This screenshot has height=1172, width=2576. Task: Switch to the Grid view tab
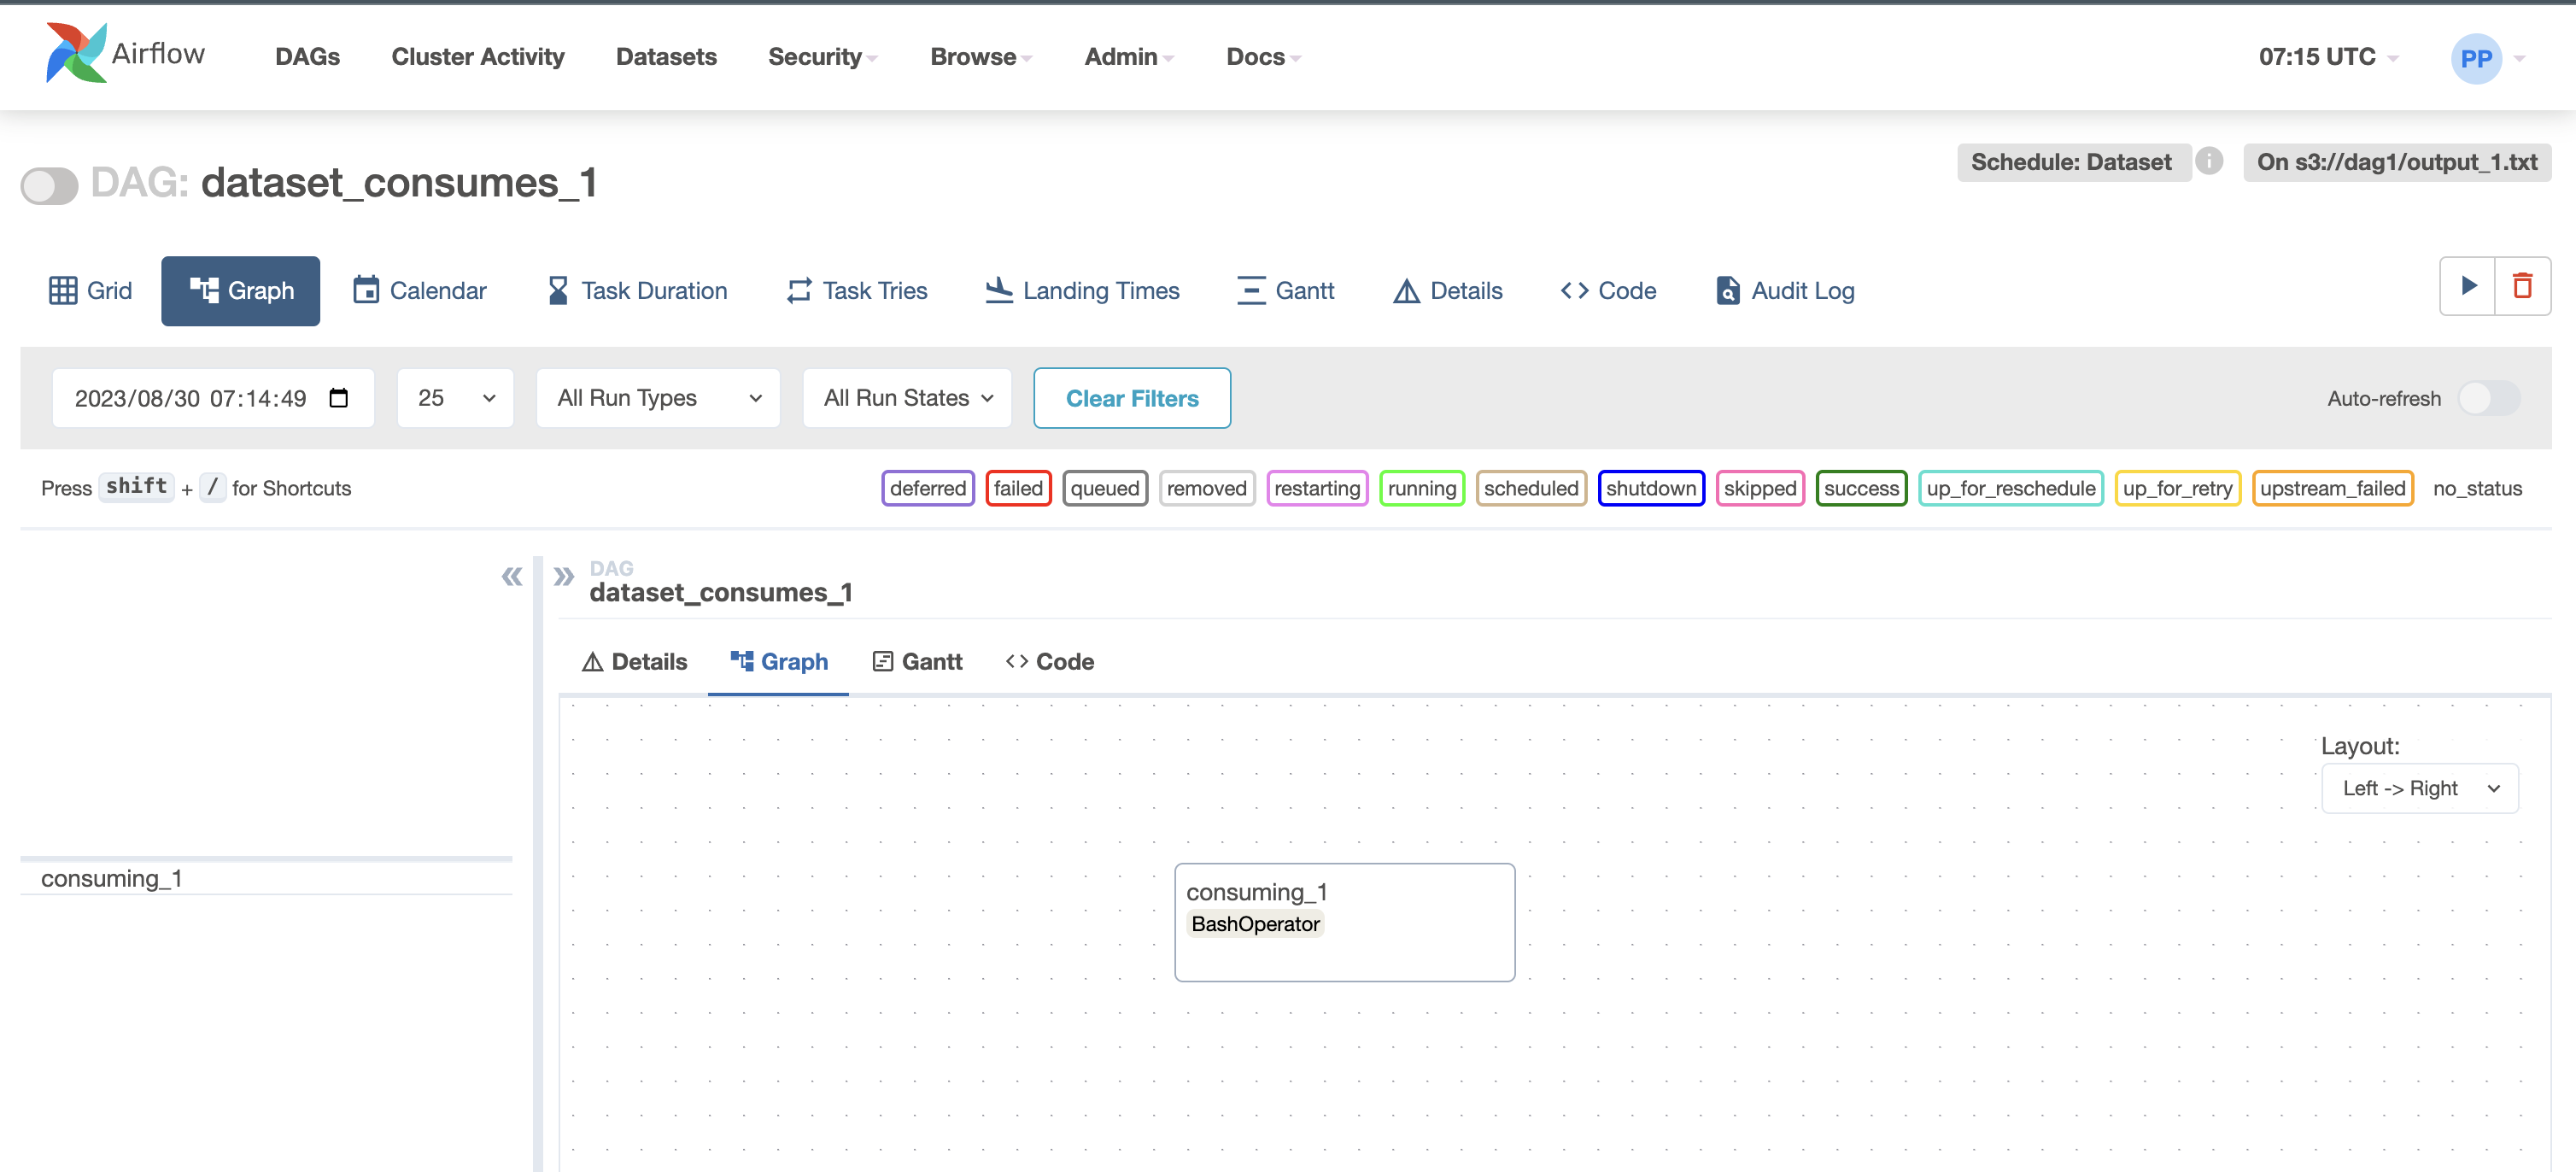[x=90, y=291]
